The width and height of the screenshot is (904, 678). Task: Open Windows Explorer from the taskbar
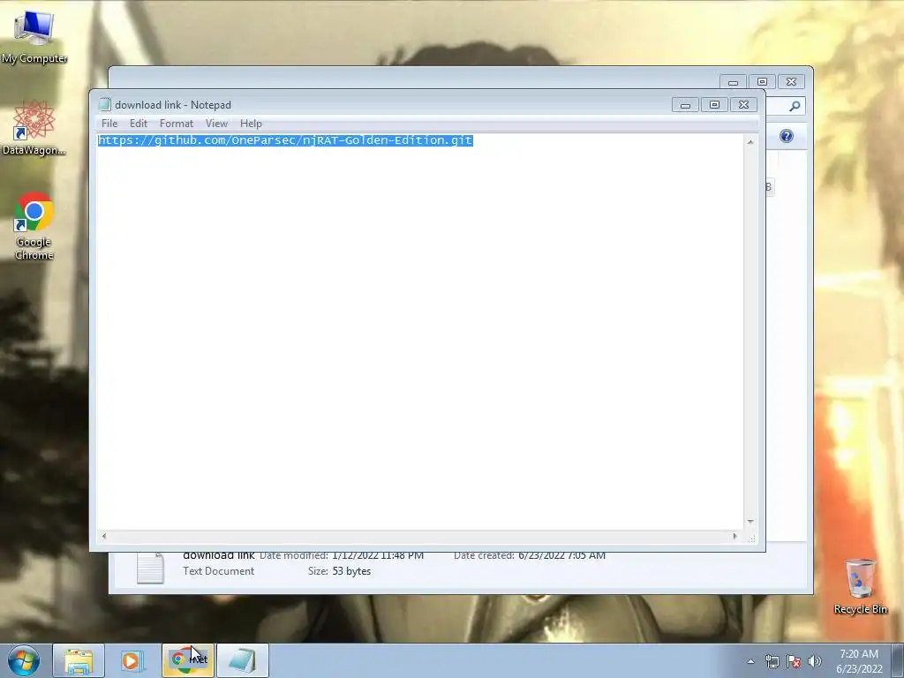(79, 660)
